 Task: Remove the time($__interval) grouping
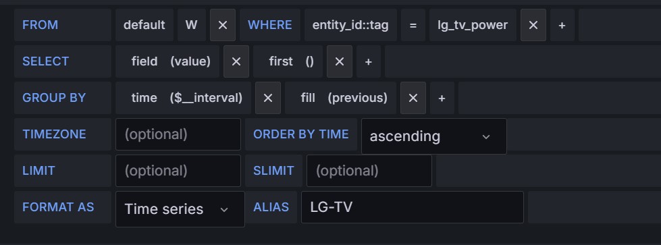point(267,98)
